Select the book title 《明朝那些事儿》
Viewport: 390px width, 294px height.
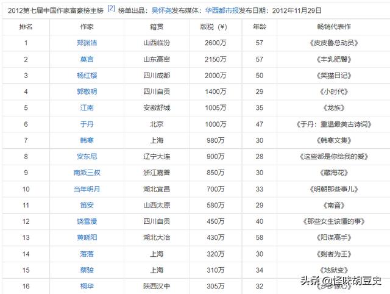(334, 189)
